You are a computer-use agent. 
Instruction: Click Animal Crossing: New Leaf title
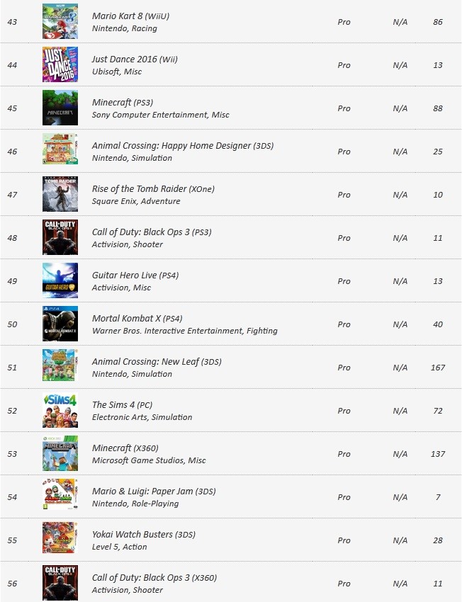click(157, 362)
